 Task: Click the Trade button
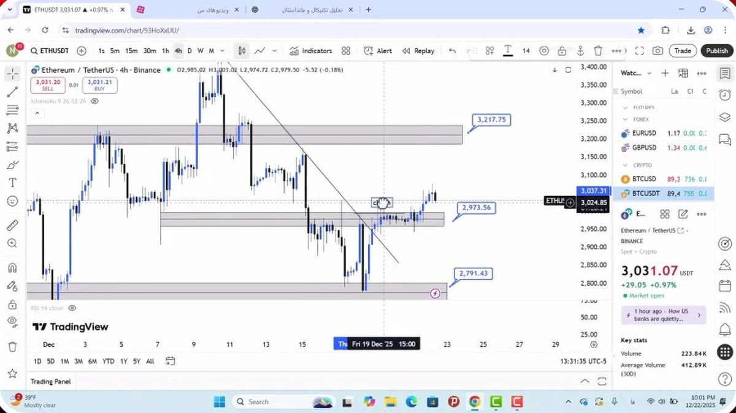pyautogui.click(x=683, y=51)
